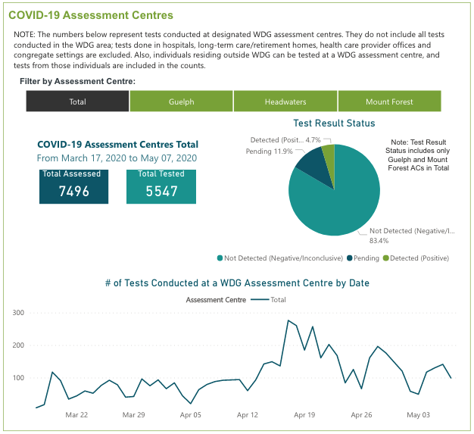Select the Total filter button
474x434 pixels.
point(77,101)
